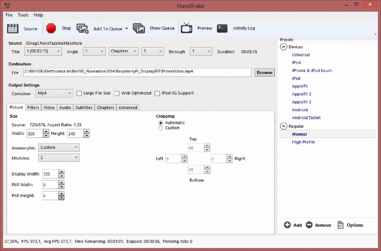Collapse the Regular preset group
Viewport: 381px width, 251px height.
click(283, 126)
